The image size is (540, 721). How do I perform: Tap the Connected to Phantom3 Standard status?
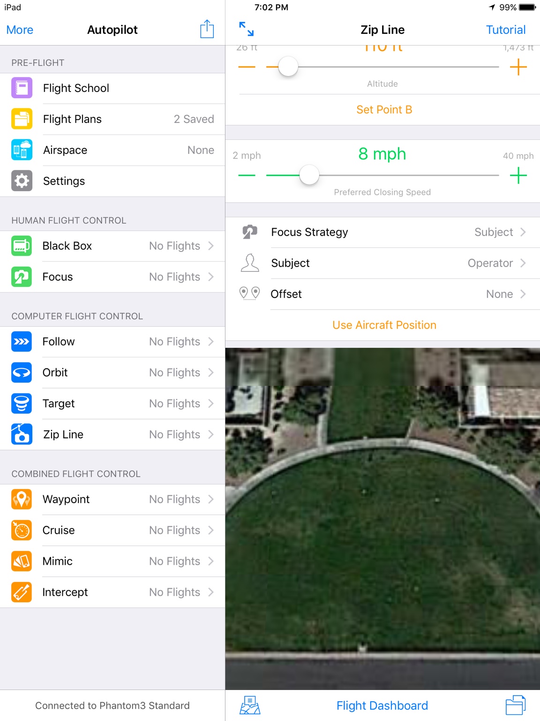point(112,706)
